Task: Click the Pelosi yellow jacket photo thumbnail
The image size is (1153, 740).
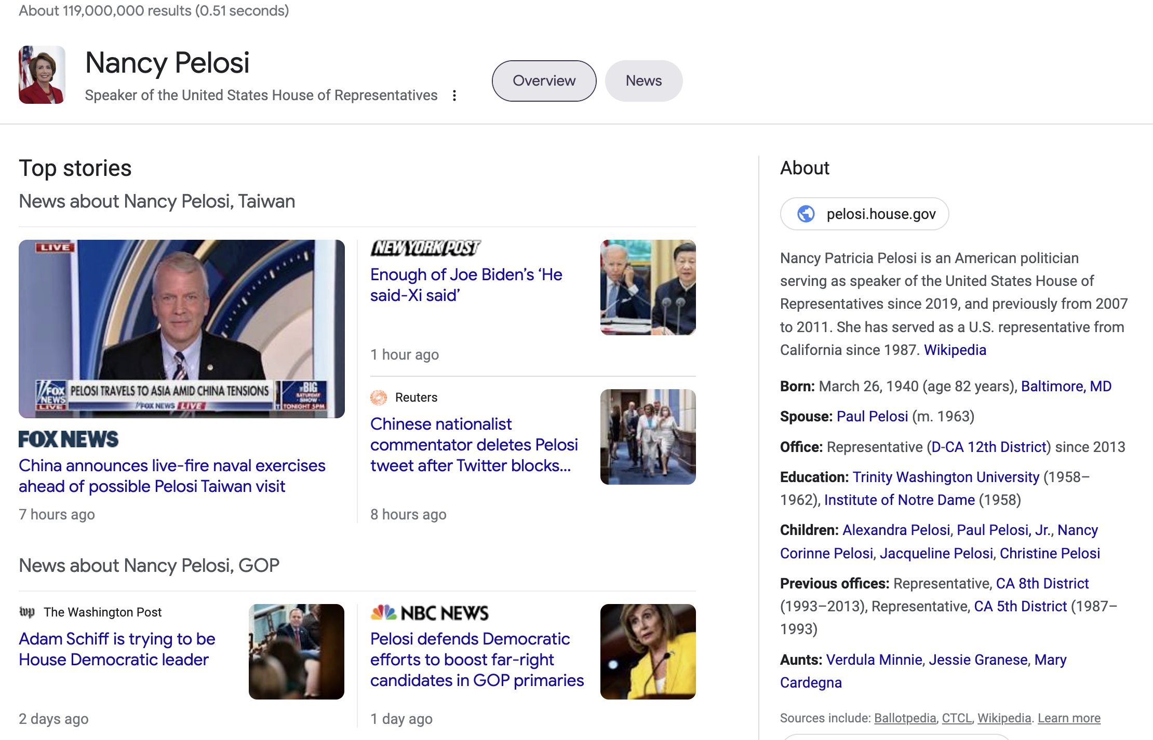Action: pyautogui.click(x=648, y=652)
